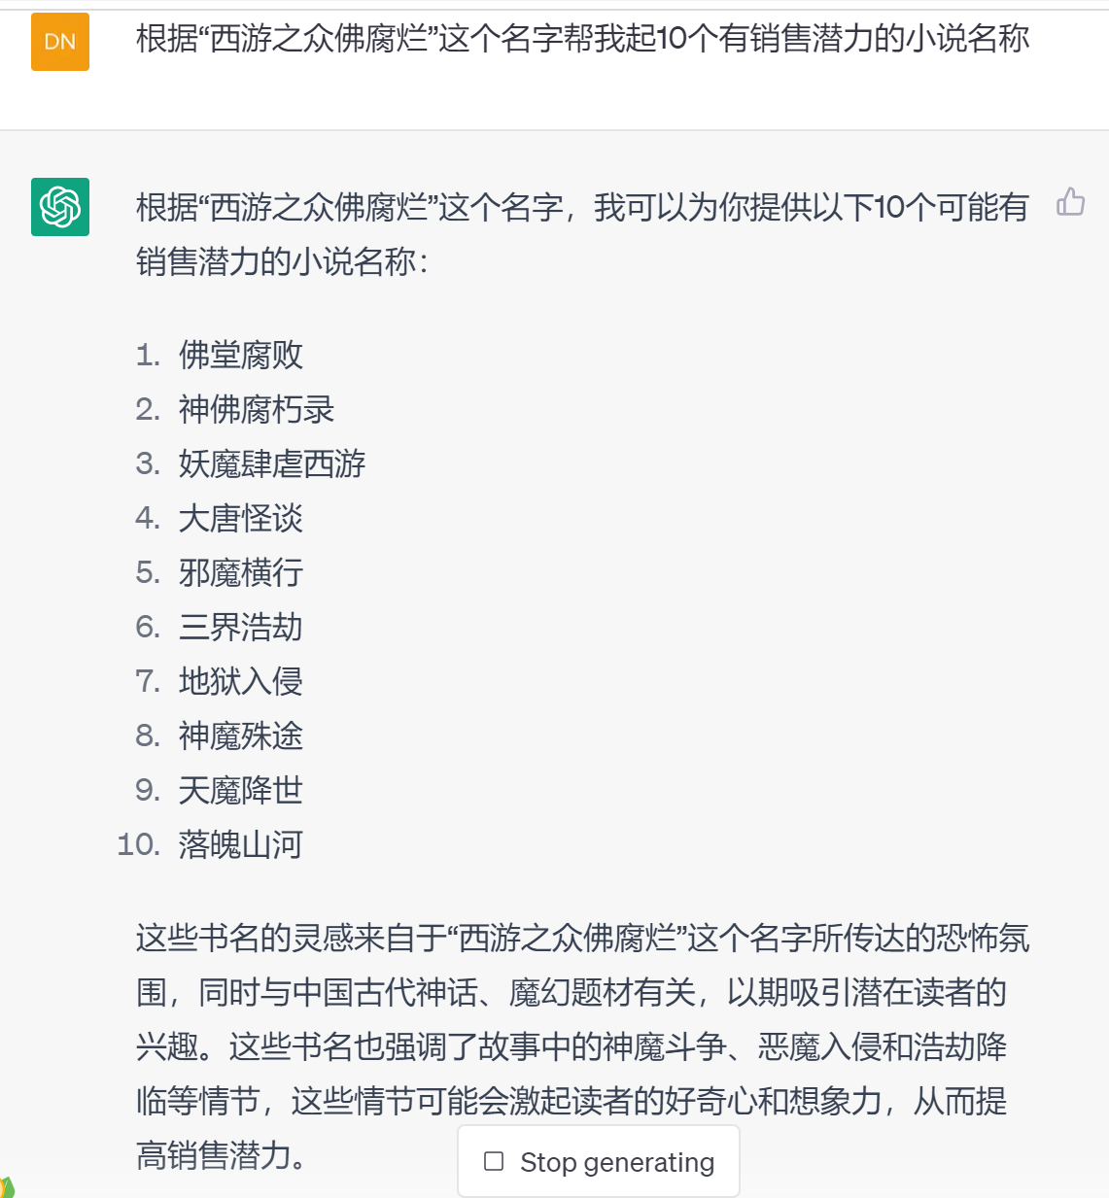Viewport: 1109px width, 1198px height.
Task: Click the user prompt about 西游之众佛腐烂
Action: point(582,40)
